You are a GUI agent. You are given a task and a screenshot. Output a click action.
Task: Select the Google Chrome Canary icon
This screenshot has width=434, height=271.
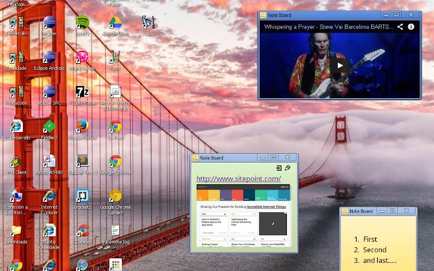click(x=115, y=197)
